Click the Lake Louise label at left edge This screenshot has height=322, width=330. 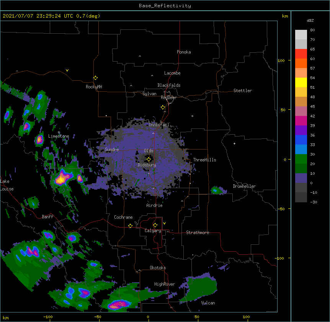click(7, 185)
